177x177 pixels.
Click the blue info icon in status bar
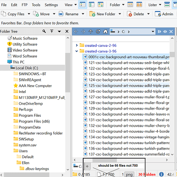tap(161, 174)
